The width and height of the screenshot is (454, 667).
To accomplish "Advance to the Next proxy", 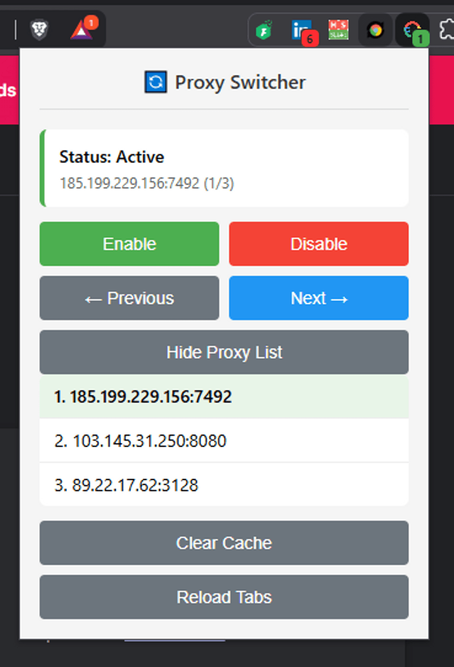I will pyautogui.click(x=319, y=298).
